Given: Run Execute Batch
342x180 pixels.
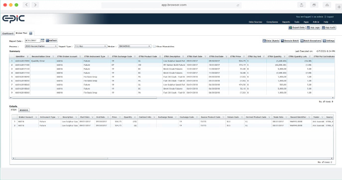Looking at the screenshot, I should coord(290,41).
